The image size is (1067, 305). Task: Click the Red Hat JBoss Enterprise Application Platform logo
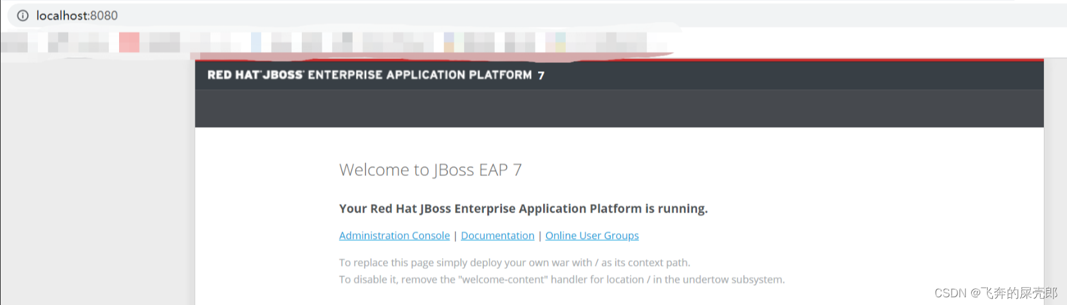pos(376,75)
